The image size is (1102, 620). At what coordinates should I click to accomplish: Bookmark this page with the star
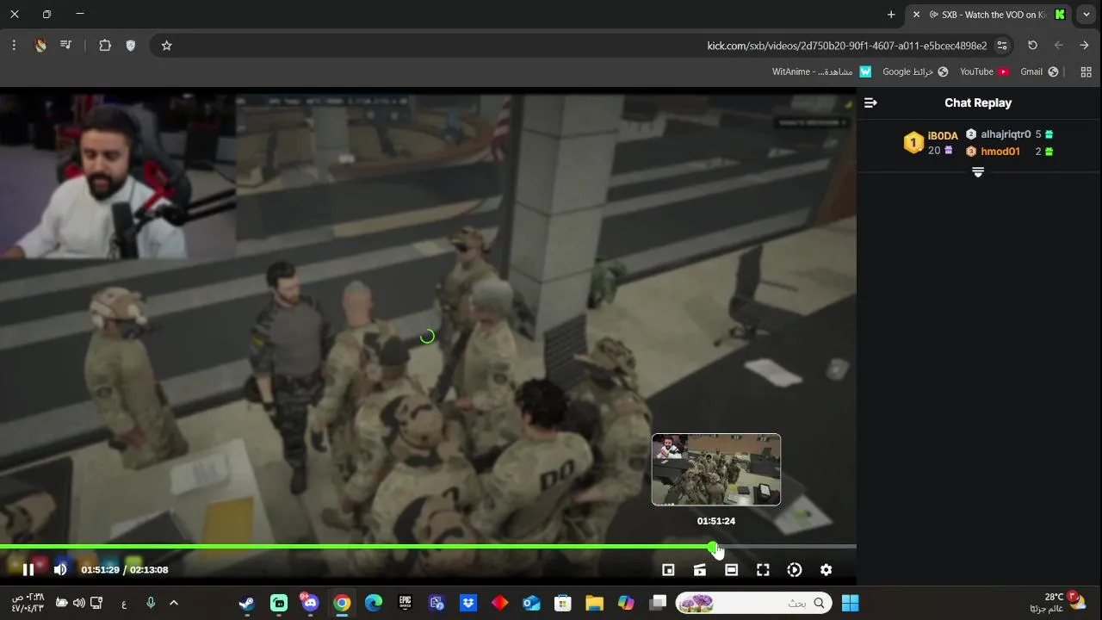(x=167, y=46)
